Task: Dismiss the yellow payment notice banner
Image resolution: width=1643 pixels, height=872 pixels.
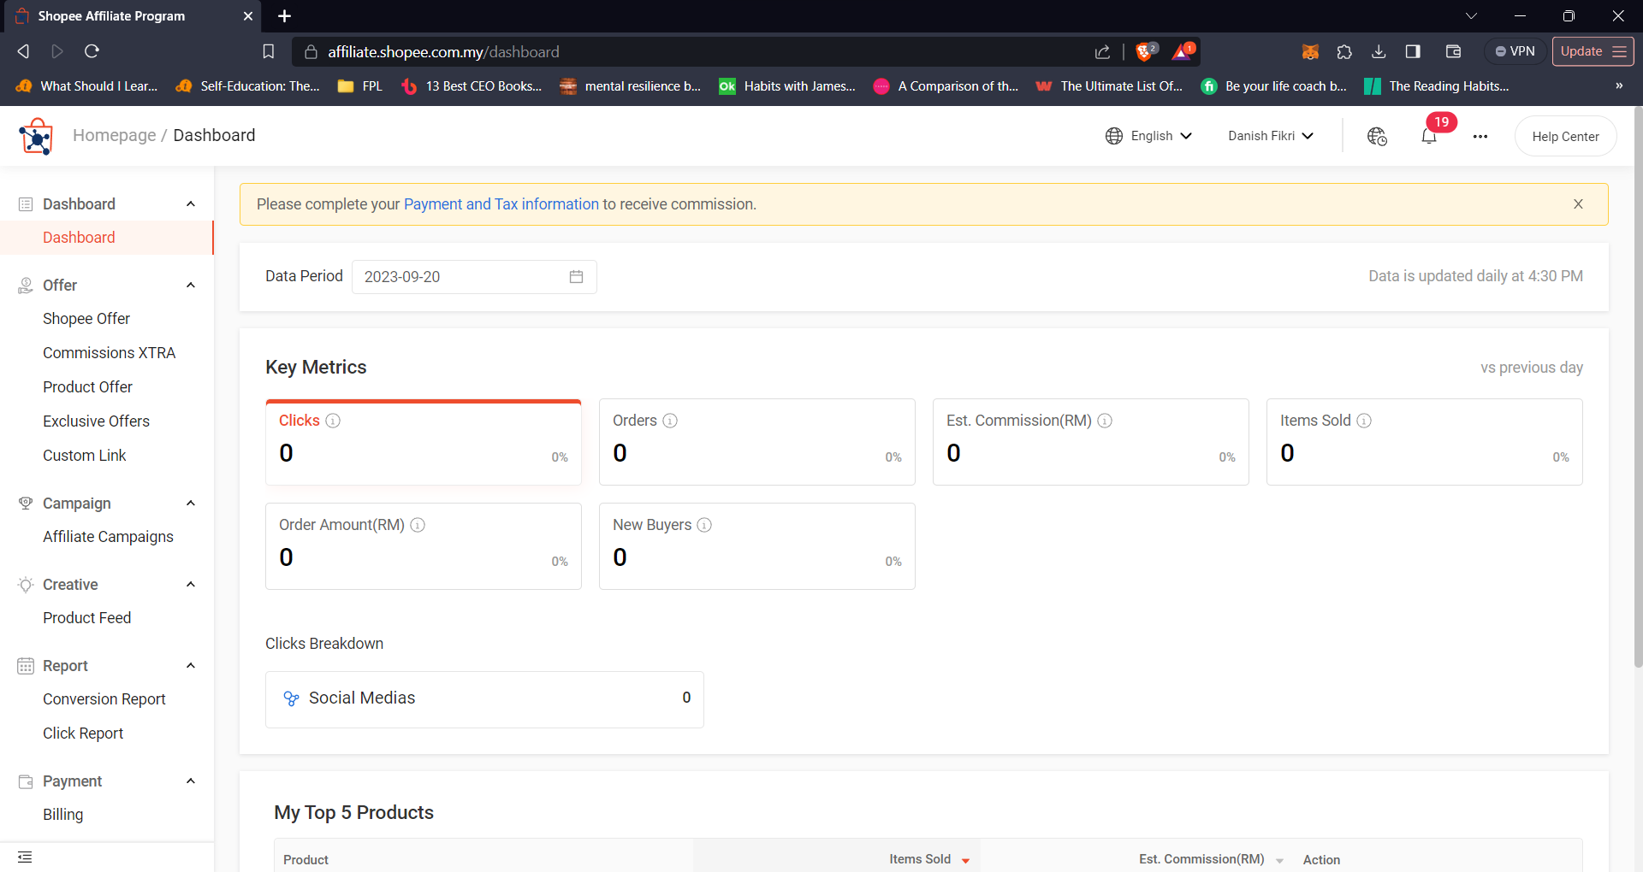Action: click(1578, 204)
